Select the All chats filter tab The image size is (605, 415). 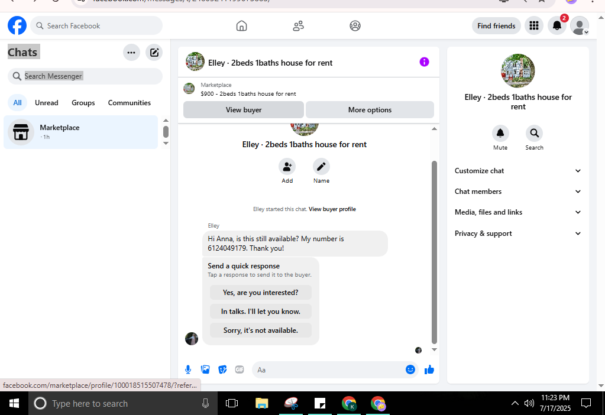click(x=17, y=103)
